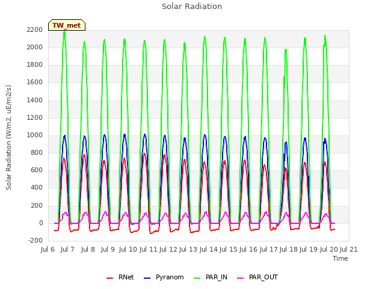Click the 1200 y-axis tick label
This screenshot has width=385, height=289.
(35, 118)
